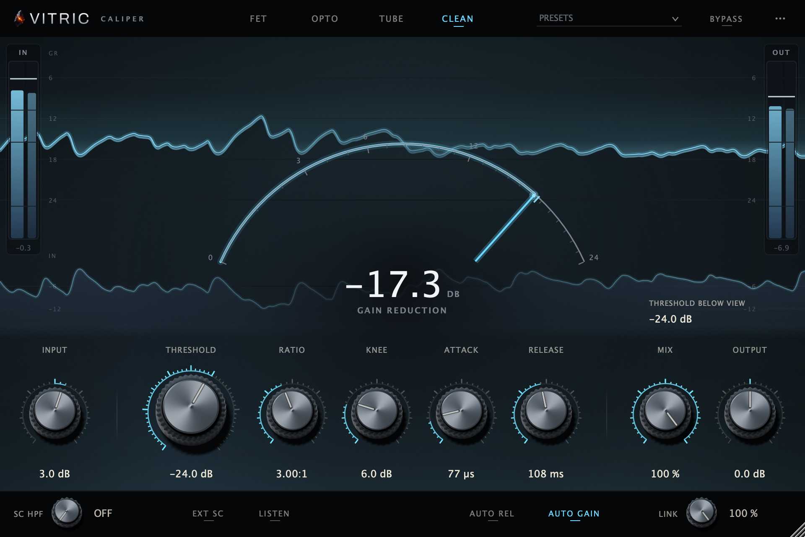Switch to the OPTO compressor mode
Image resolution: width=805 pixels, height=537 pixels.
[325, 19]
